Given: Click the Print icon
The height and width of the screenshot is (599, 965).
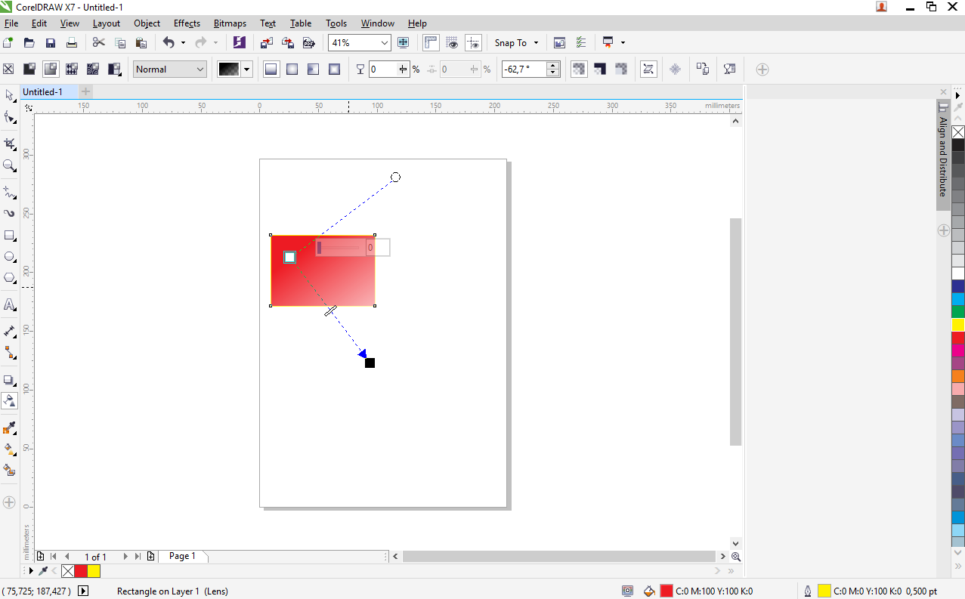Looking at the screenshot, I should pyautogui.click(x=72, y=43).
